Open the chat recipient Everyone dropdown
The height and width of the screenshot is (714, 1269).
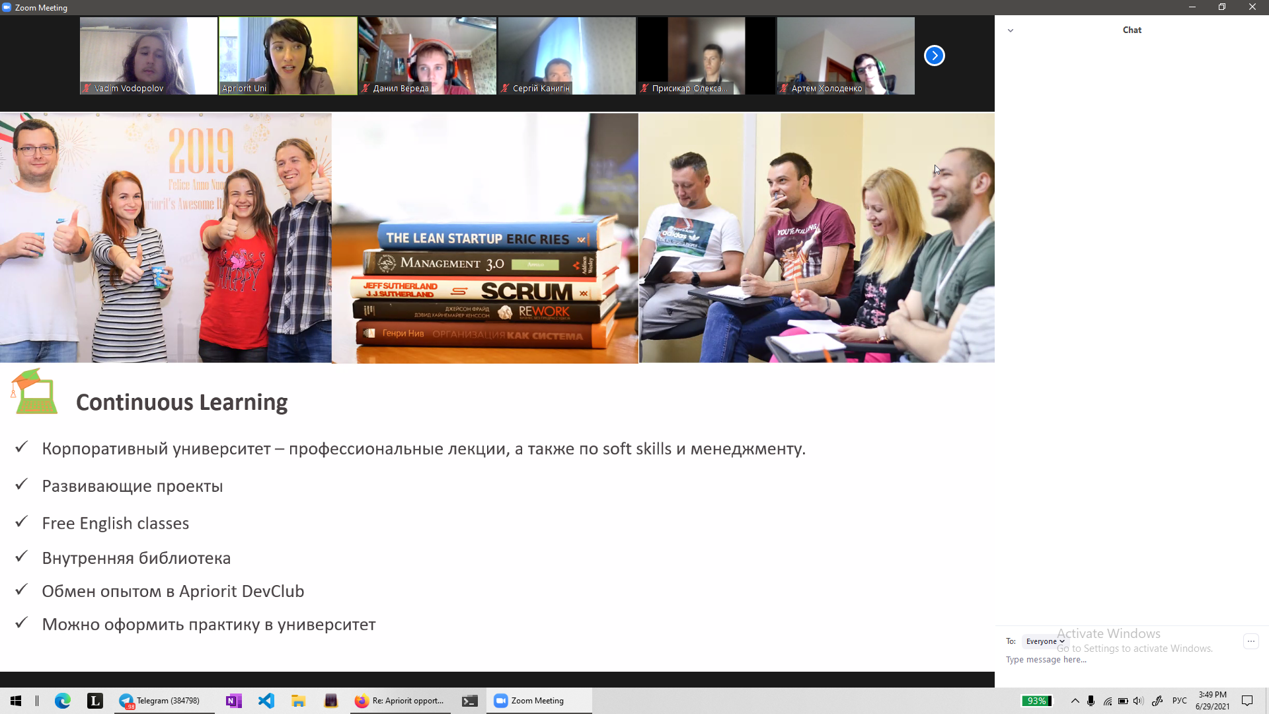pyautogui.click(x=1044, y=641)
